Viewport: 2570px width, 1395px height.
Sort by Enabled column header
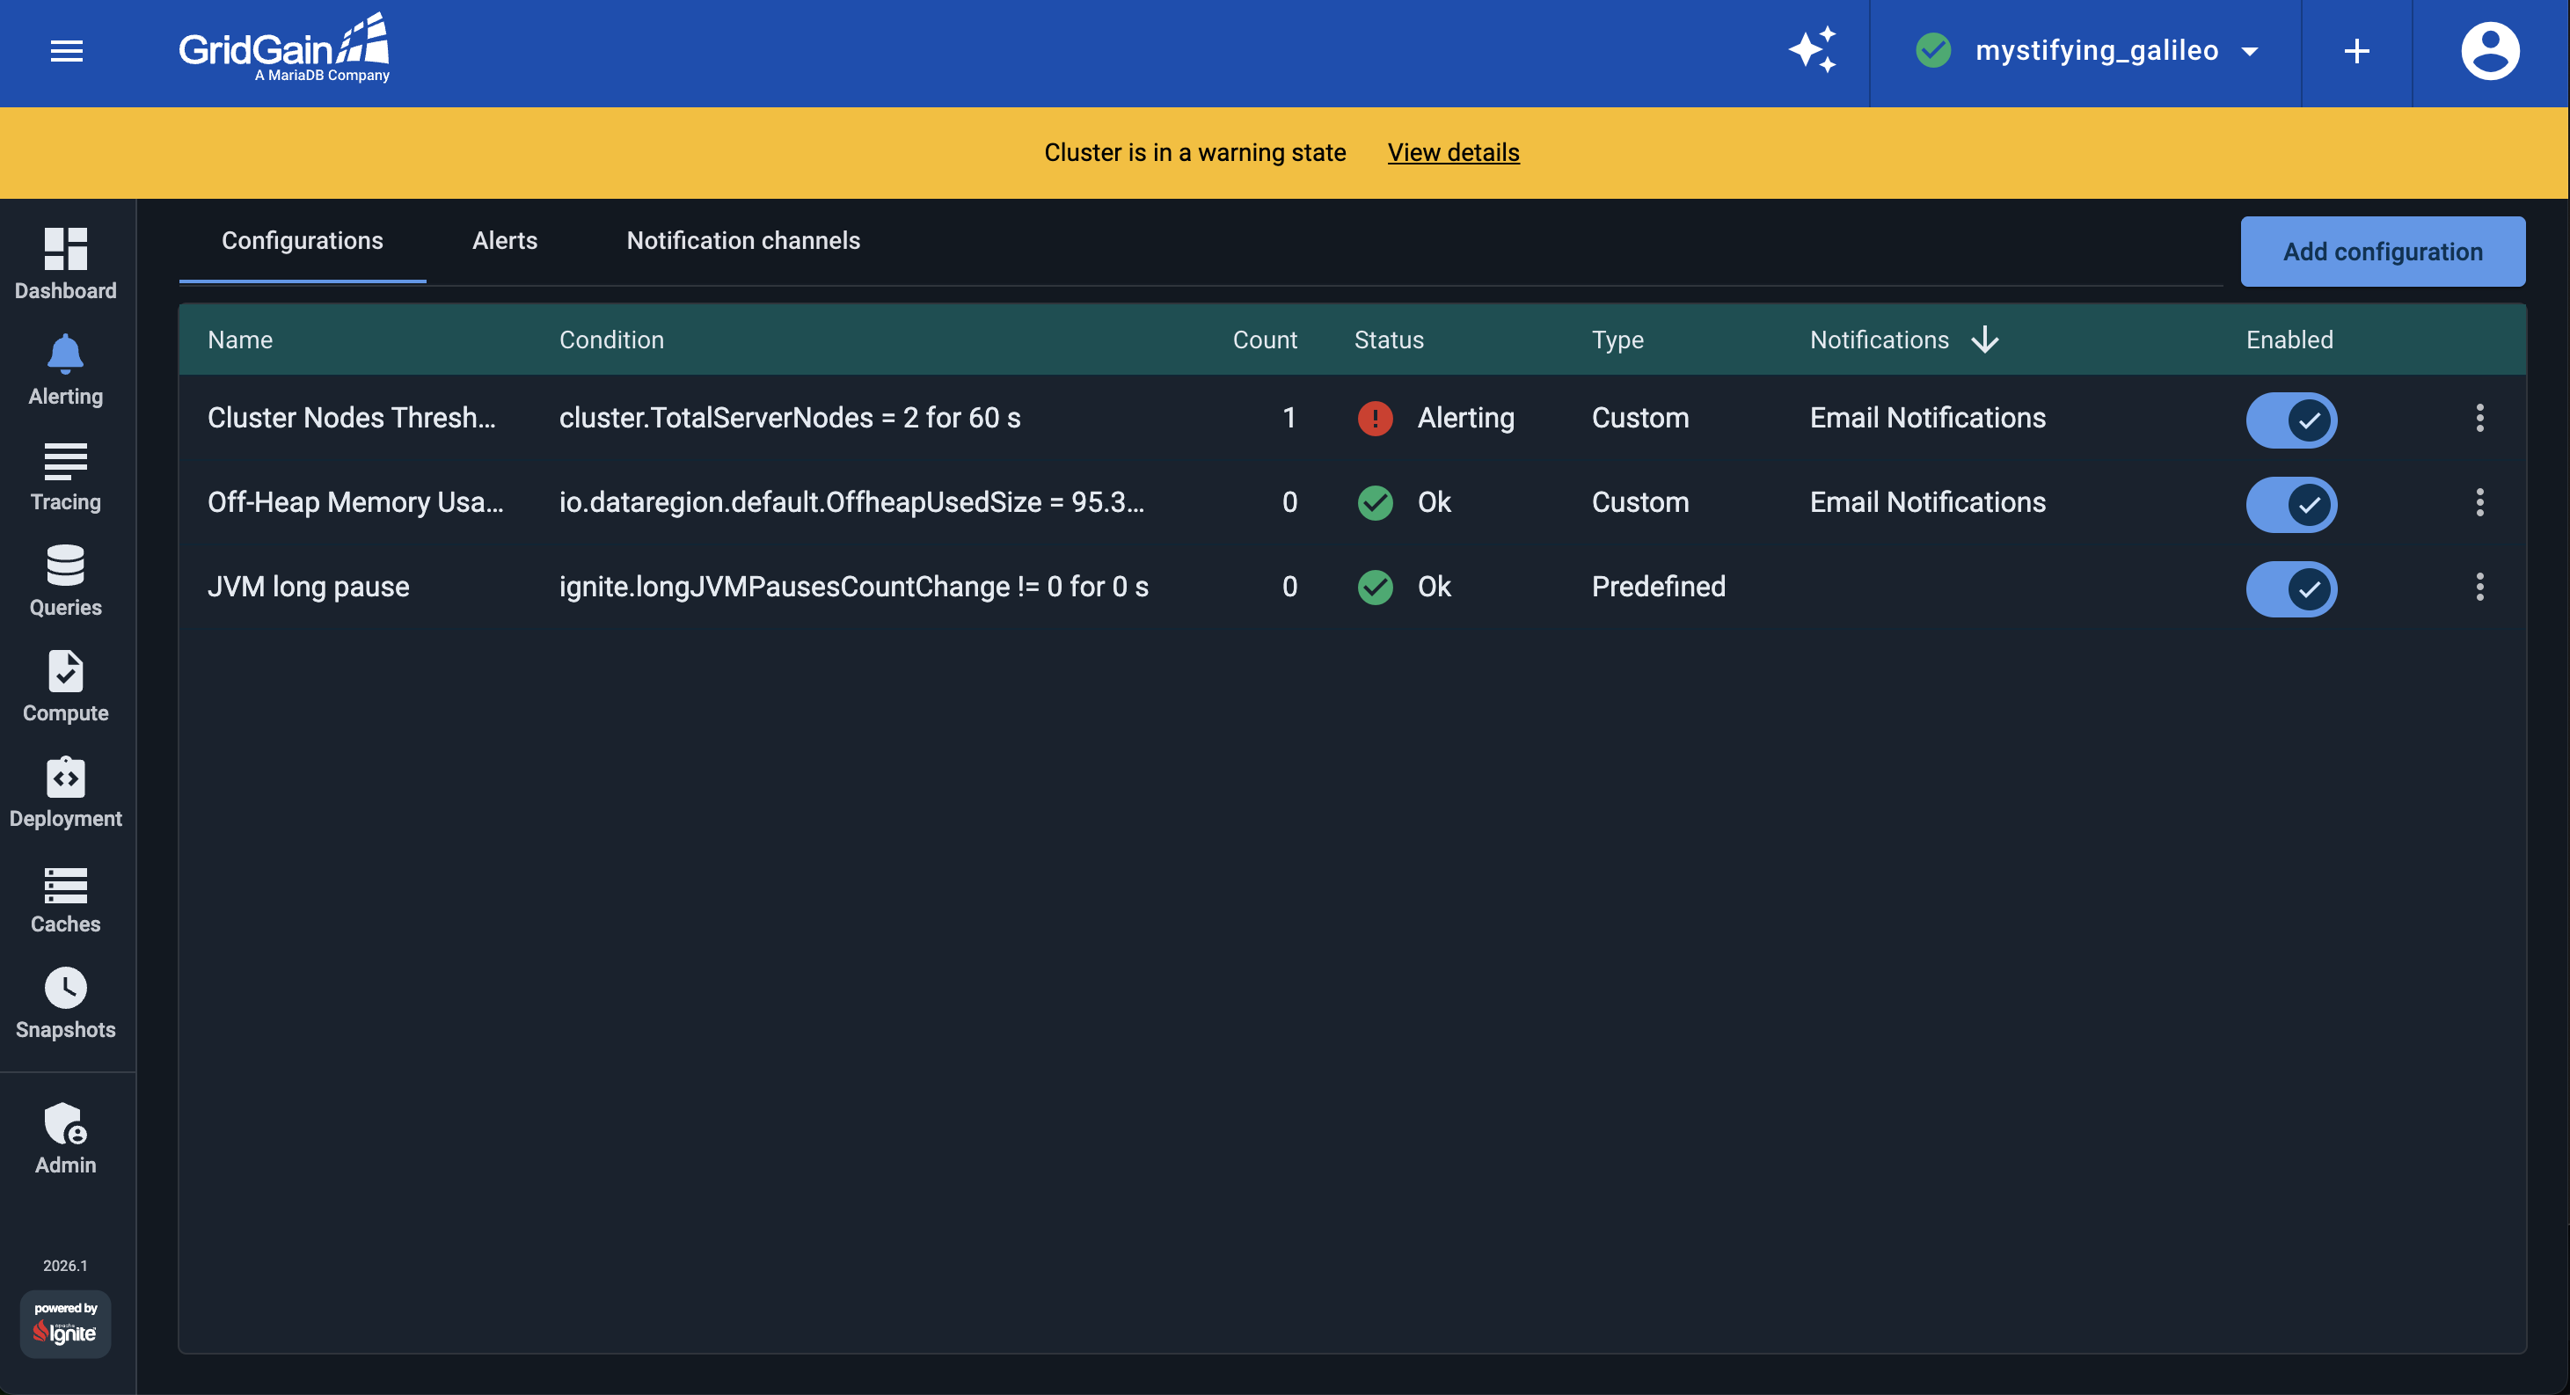pyautogui.click(x=2289, y=340)
